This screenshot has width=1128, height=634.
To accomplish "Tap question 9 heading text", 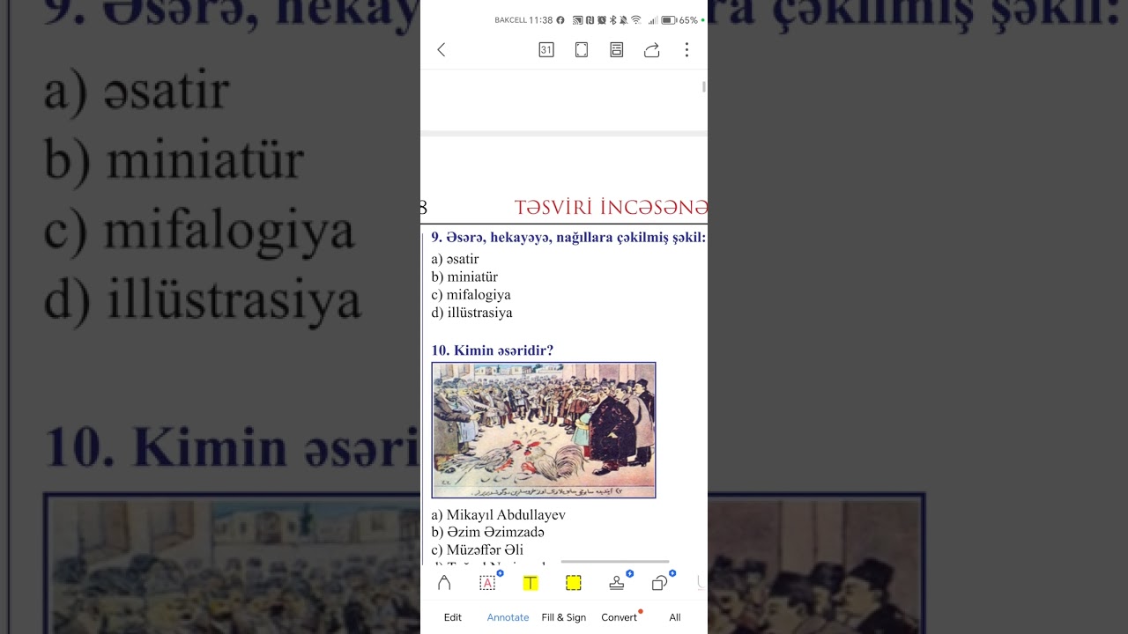I will pyautogui.click(x=568, y=237).
